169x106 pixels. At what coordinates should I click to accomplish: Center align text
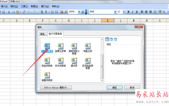point(146,12)
